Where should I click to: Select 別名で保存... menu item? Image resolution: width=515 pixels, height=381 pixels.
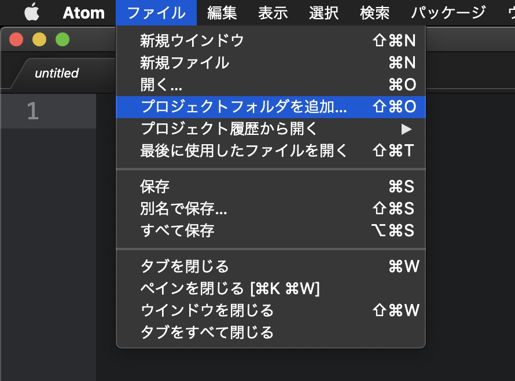pyautogui.click(x=183, y=208)
